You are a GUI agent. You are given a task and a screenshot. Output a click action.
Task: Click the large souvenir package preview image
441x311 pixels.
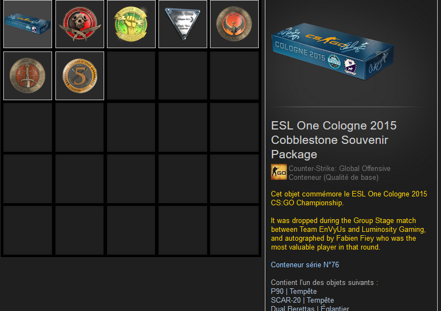click(x=332, y=51)
